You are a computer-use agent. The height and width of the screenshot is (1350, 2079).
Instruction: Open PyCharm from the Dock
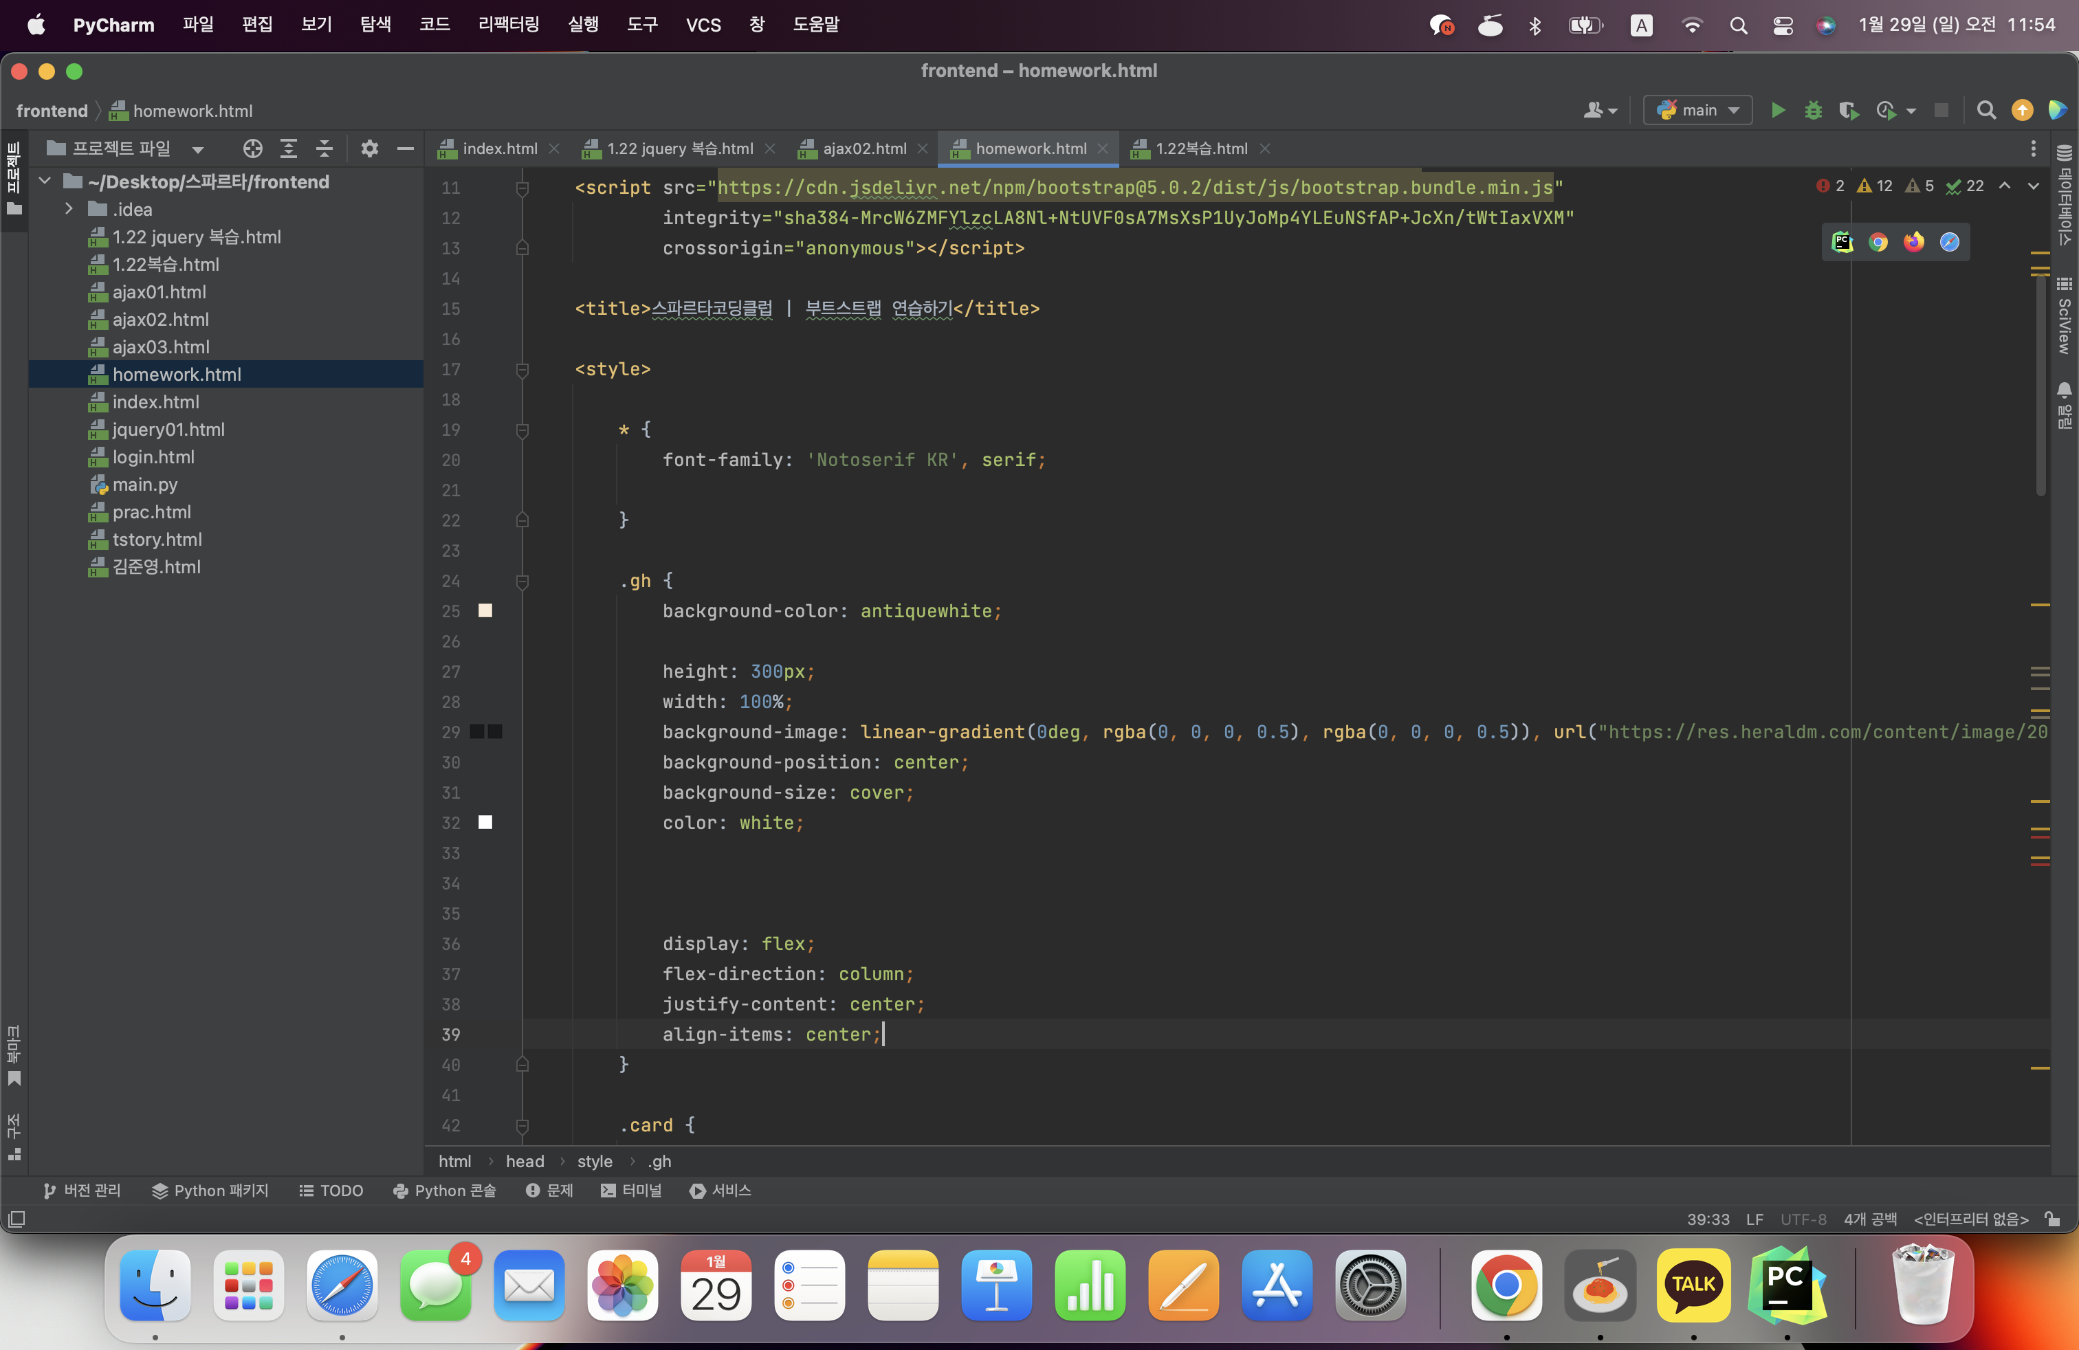(x=1786, y=1285)
